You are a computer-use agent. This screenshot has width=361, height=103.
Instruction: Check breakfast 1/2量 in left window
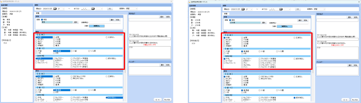[x=89, y=51]
